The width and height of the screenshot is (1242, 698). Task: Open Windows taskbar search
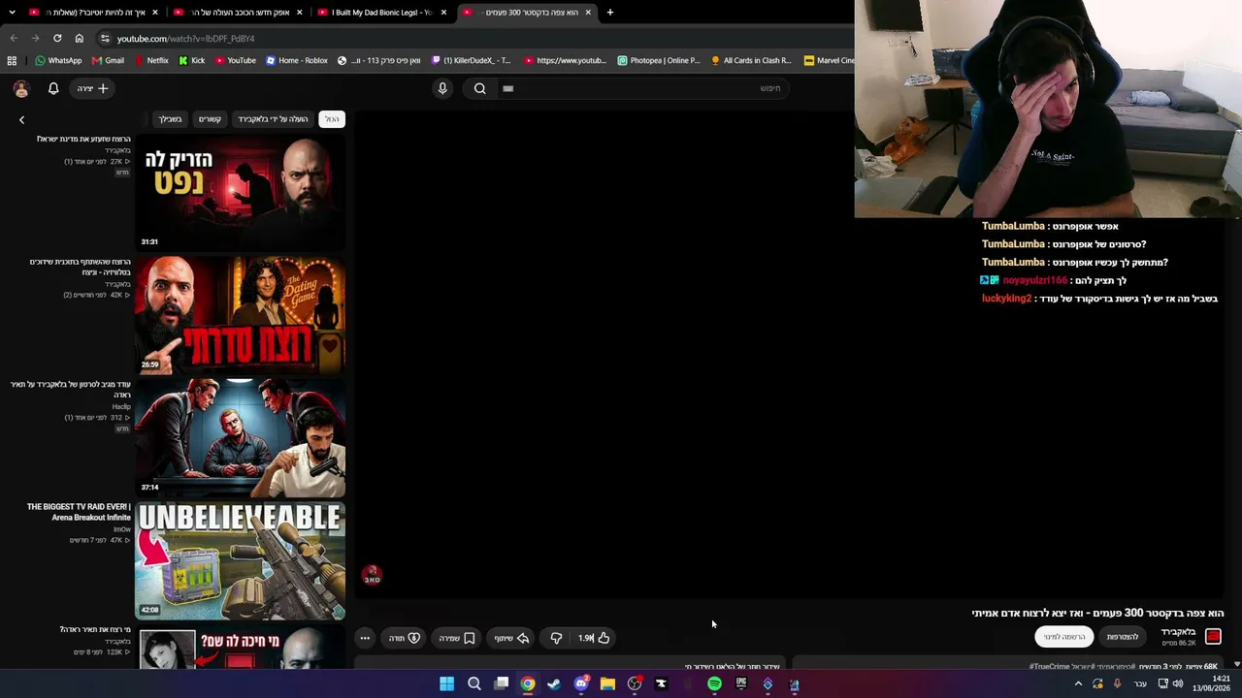pos(474,683)
